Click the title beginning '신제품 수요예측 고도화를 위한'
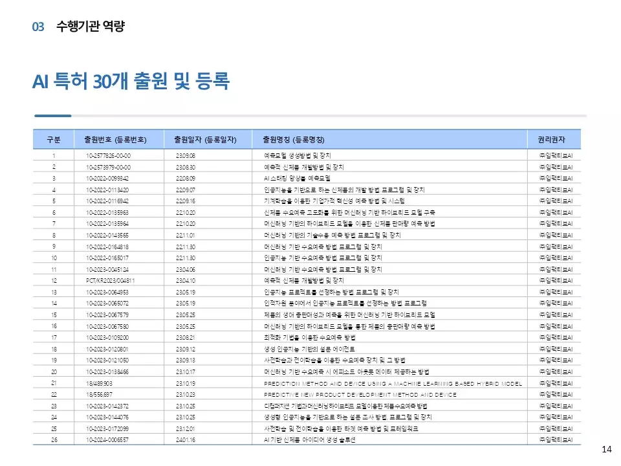The width and height of the screenshot is (621, 466). 350,212
